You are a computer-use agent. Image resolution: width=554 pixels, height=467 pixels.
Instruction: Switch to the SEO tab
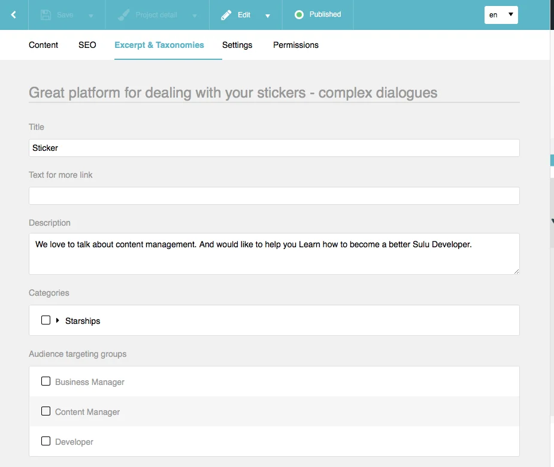coord(87,45)
